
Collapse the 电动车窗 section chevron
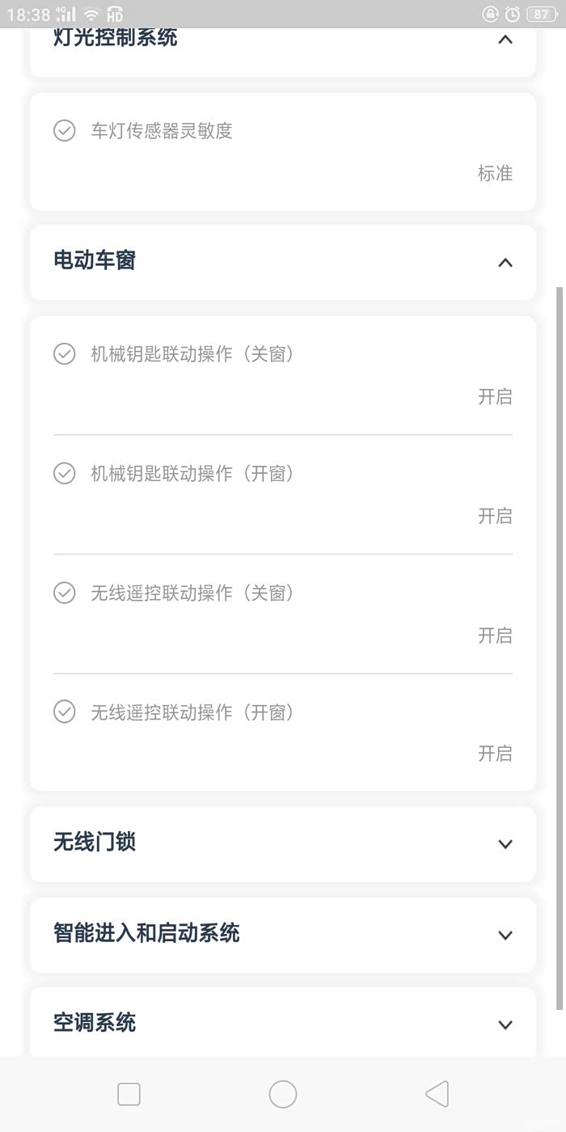(505, 262)
